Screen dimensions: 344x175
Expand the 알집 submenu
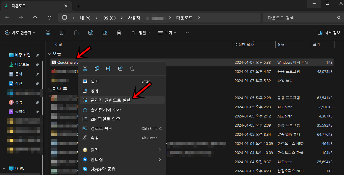[160, 150]
